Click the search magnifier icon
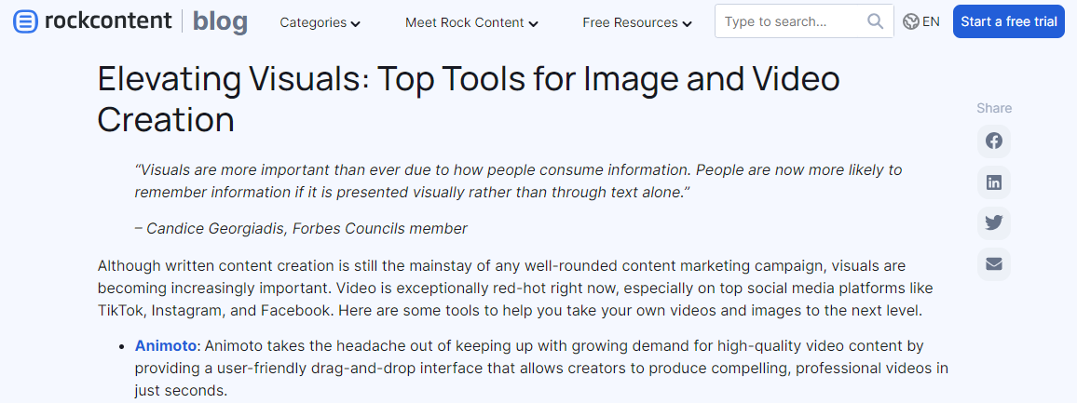The width and height of the screenshot is (1077, 403). click(x=875, y=21)
